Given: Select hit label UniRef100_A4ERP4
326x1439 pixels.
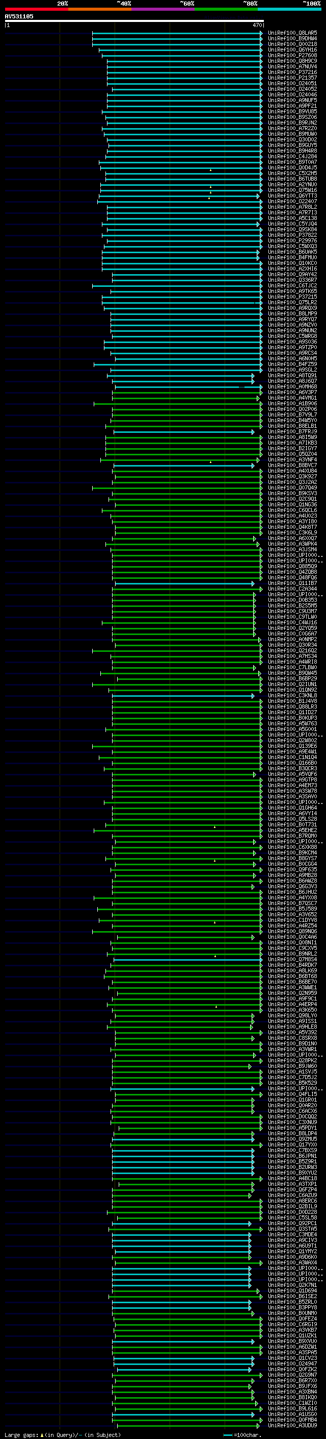Looking at the screenshot, I should [x=292, y=1005].
